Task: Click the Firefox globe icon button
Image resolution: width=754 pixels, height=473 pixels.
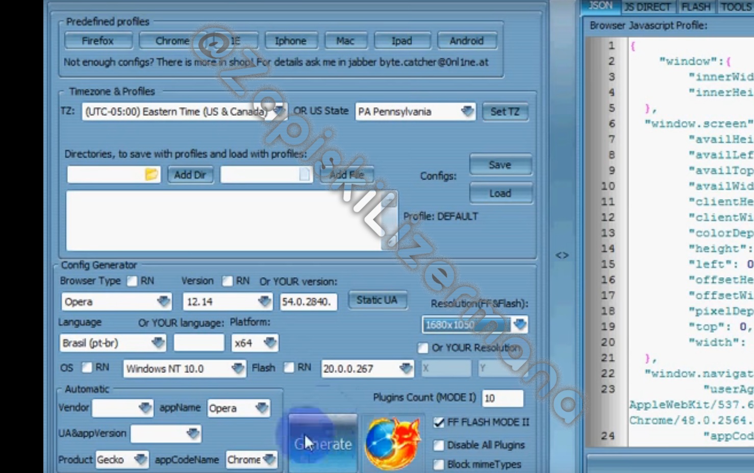Action: pos(392,443)
